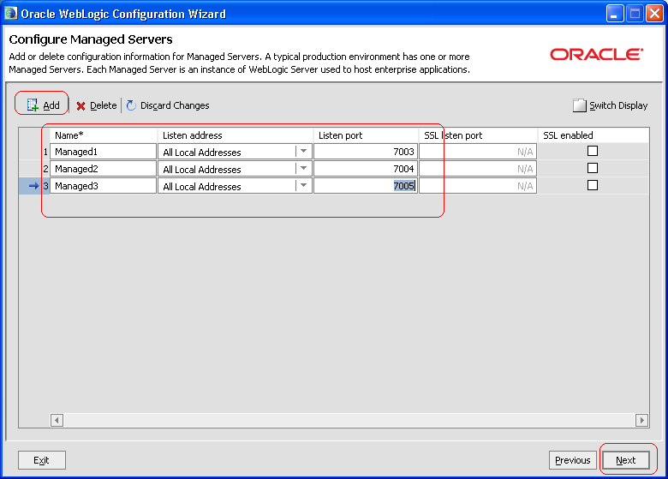Enable SSL for Managed2
The height and width of the screenshot is (479, 668).
coord(592,168)
